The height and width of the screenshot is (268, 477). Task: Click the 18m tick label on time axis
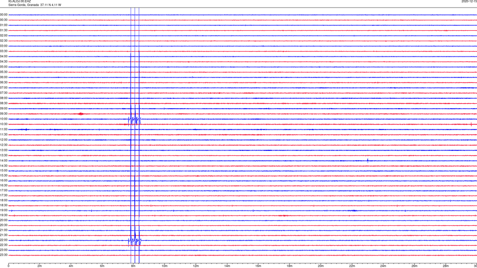coord(290,266)
